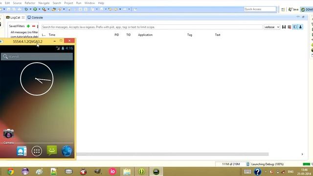The width and height of the screenshot is (313, 176).
Task: Open the Run menu
Action: click(79, 3)
